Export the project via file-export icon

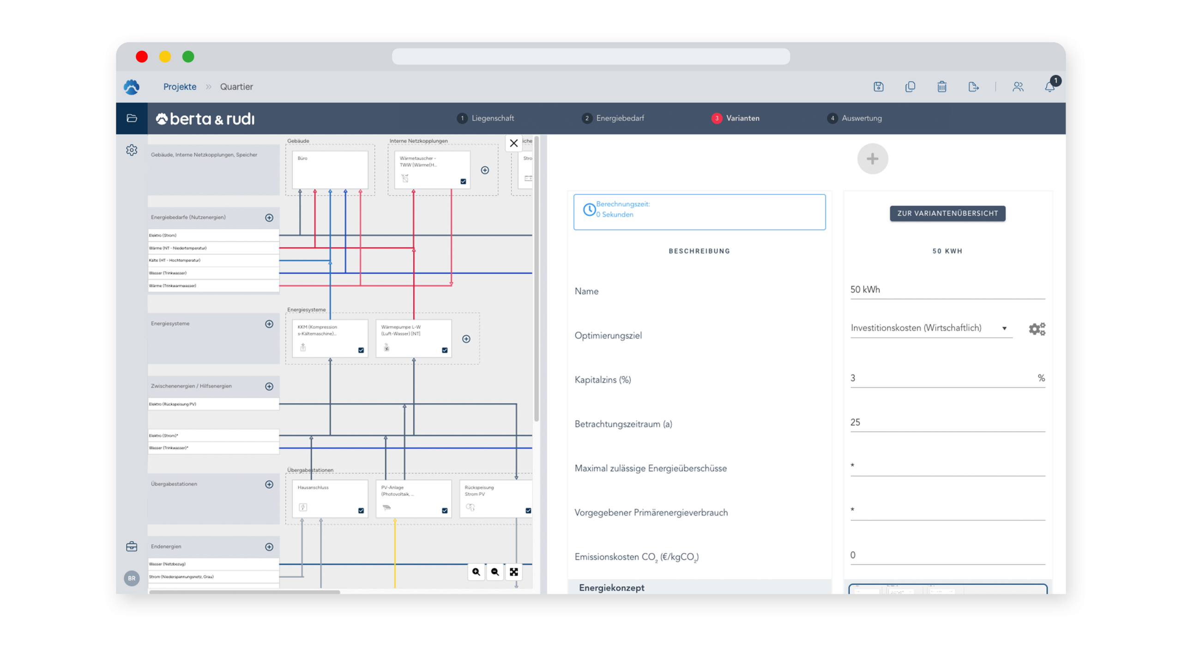[x=973, y=87]
